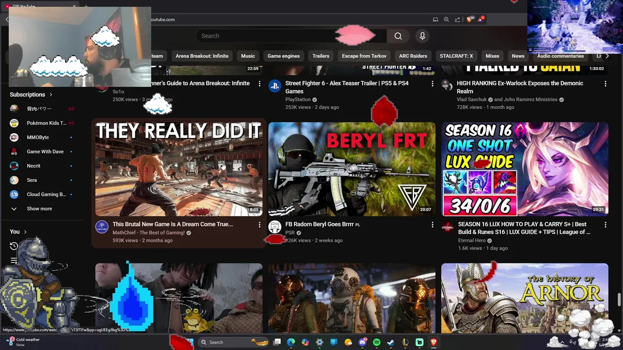Click the PlayStation channel name

[x=298, y=100]
